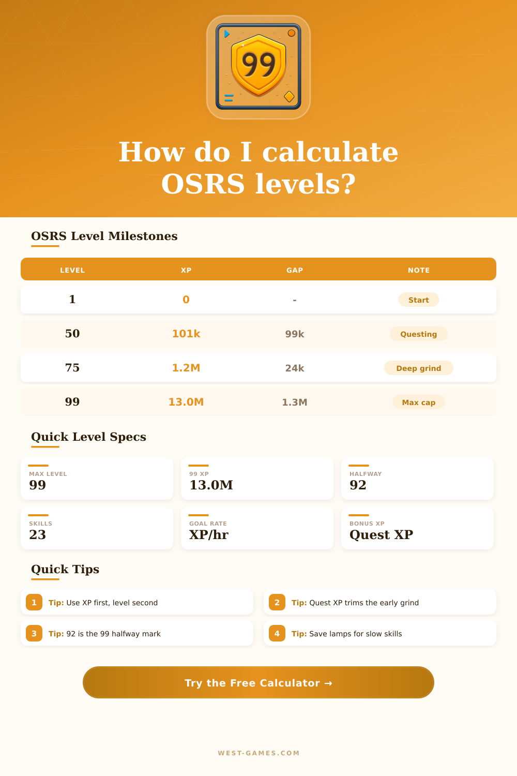The image size is (517, 776).
Task: Click the Try the Free Calculator button
Action: [258, 683]
